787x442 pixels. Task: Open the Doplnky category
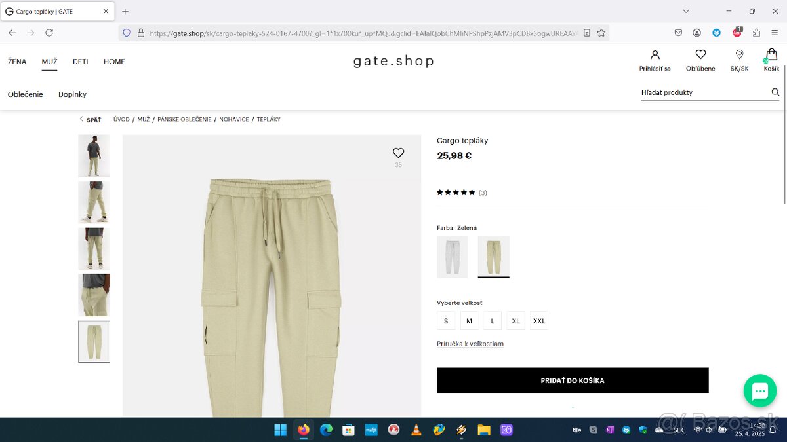(72, 94)
